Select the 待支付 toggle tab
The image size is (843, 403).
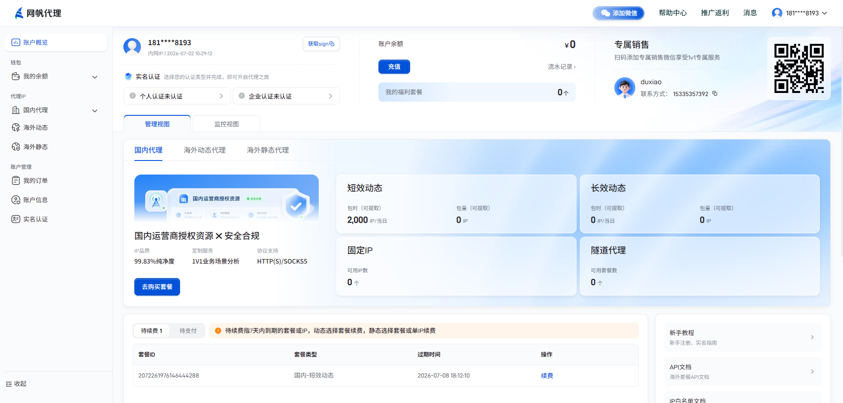point(188,331)
